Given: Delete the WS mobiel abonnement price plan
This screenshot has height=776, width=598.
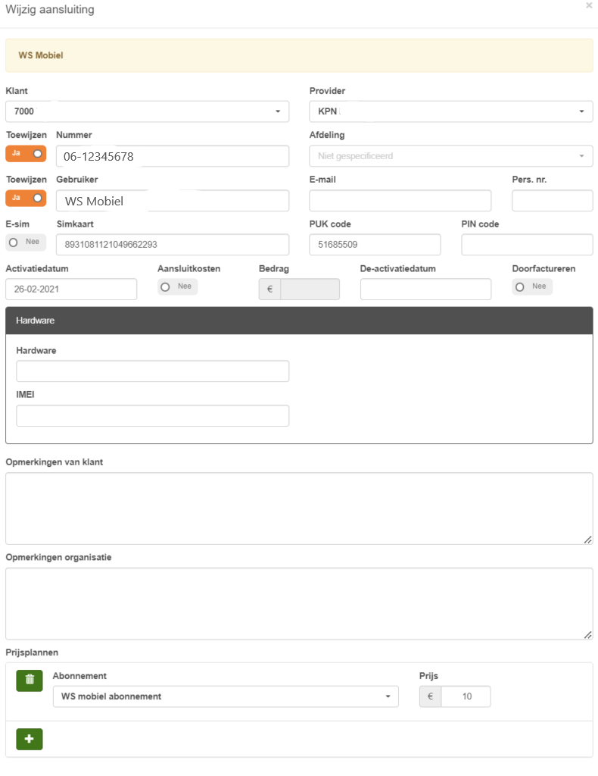Looking at the screenshot, I should pyautogui.click(x=30, y=681).
